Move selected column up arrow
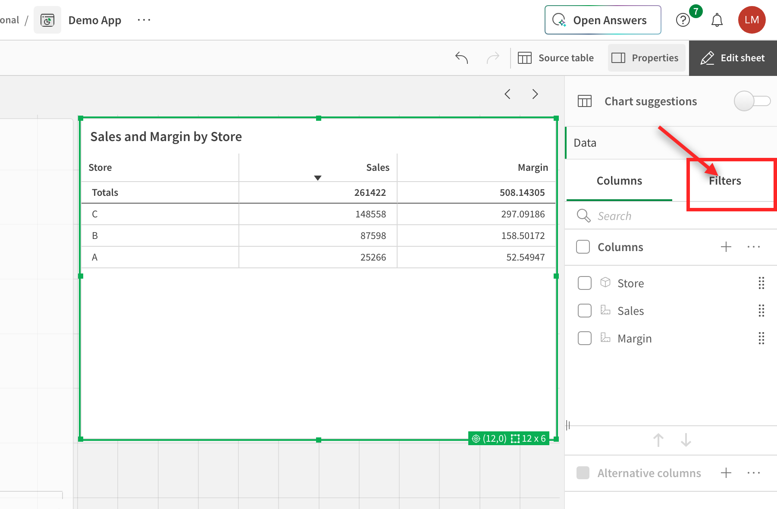This screenshot has width=777, height=509. (658, 440)
